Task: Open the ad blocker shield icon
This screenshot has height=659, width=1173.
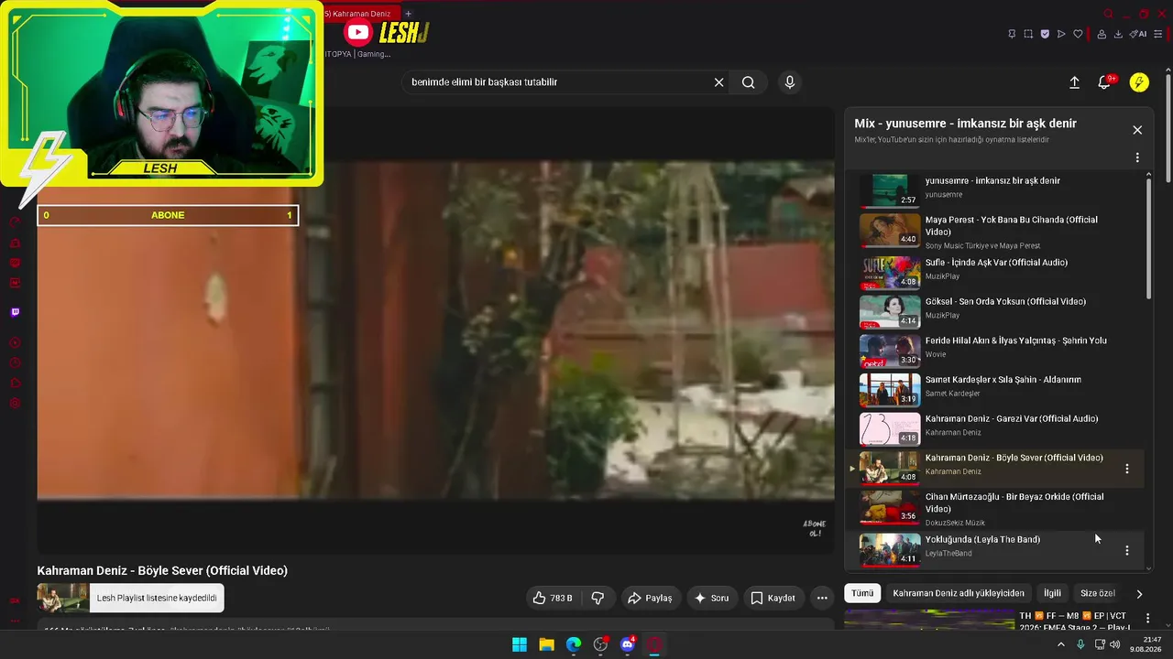Action: pos(1045,34)
